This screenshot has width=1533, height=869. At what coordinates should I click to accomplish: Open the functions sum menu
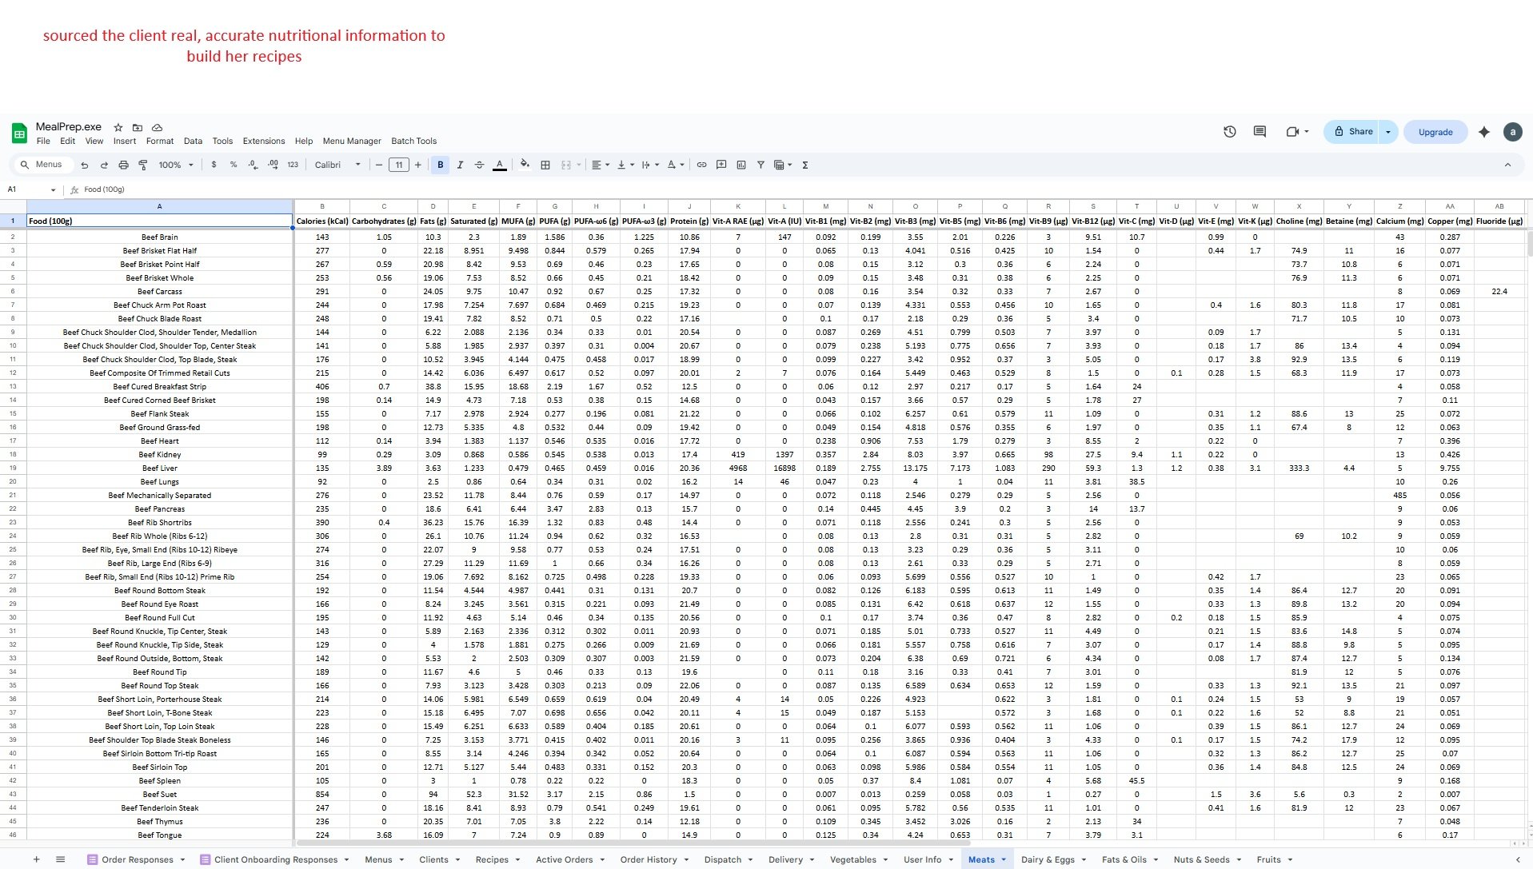pyautogui.click(x=804, y=165)
